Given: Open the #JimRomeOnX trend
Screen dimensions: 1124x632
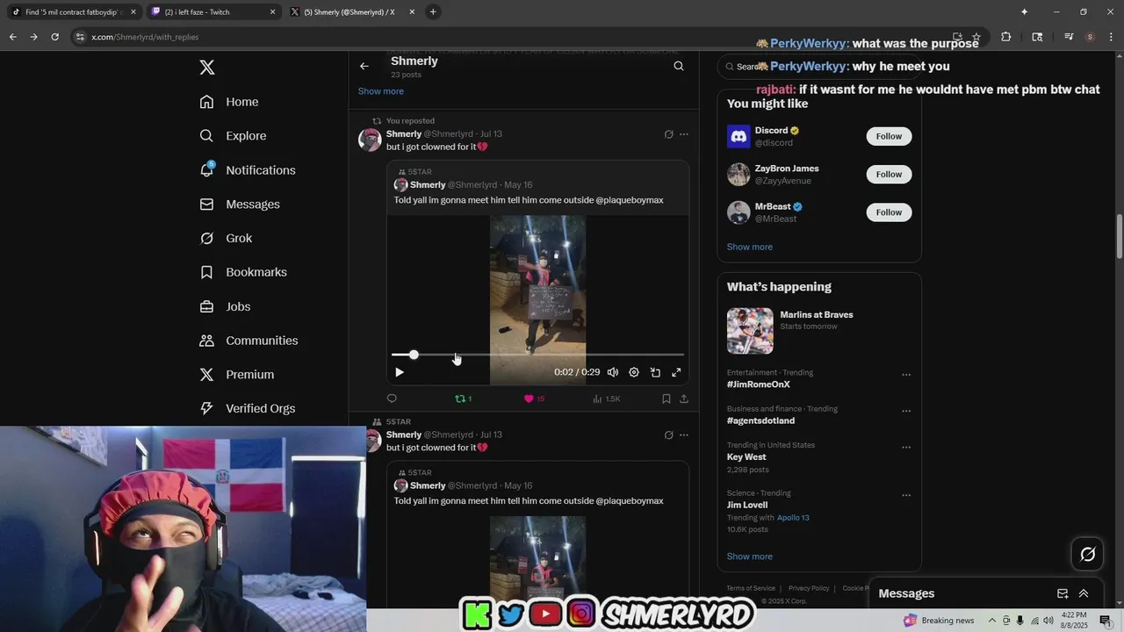Looking at the screenshot, I should (x=759, y=384).
